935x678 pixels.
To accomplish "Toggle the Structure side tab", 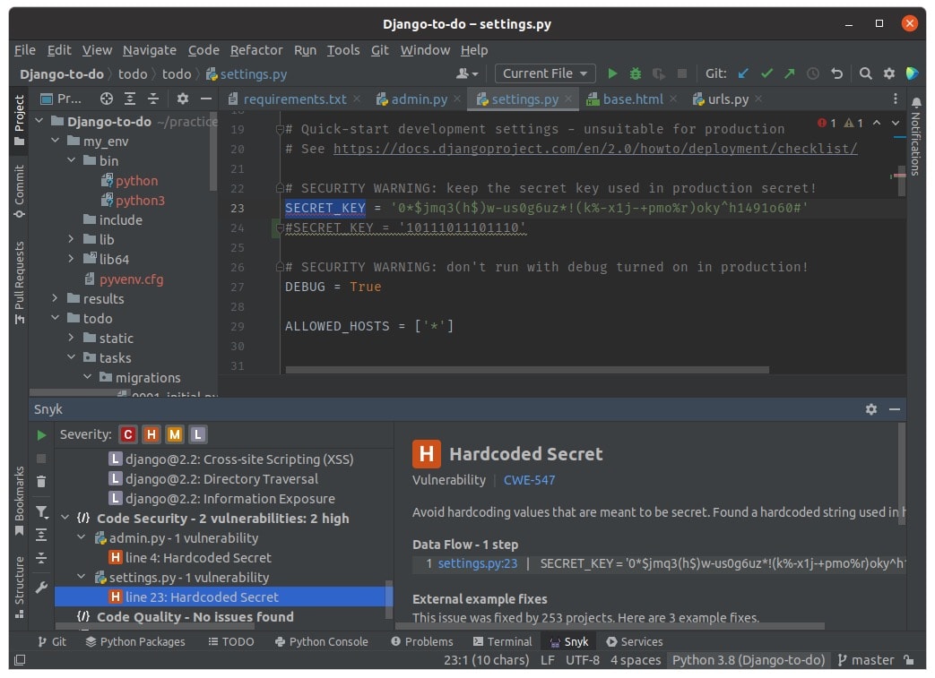I will 19,588.
